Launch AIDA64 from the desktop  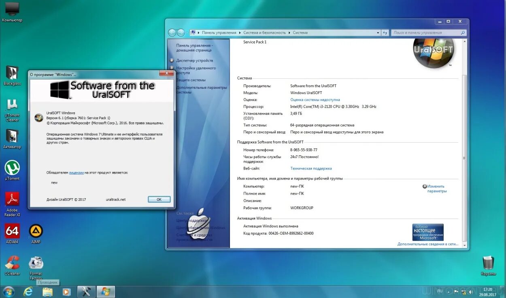pos(12,234)
